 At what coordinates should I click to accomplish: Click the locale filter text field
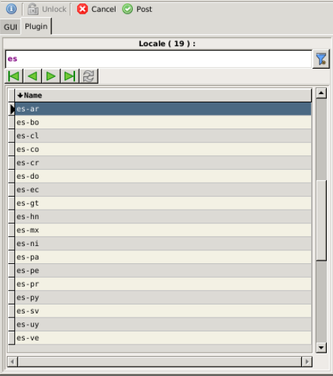tap(158, 59)
